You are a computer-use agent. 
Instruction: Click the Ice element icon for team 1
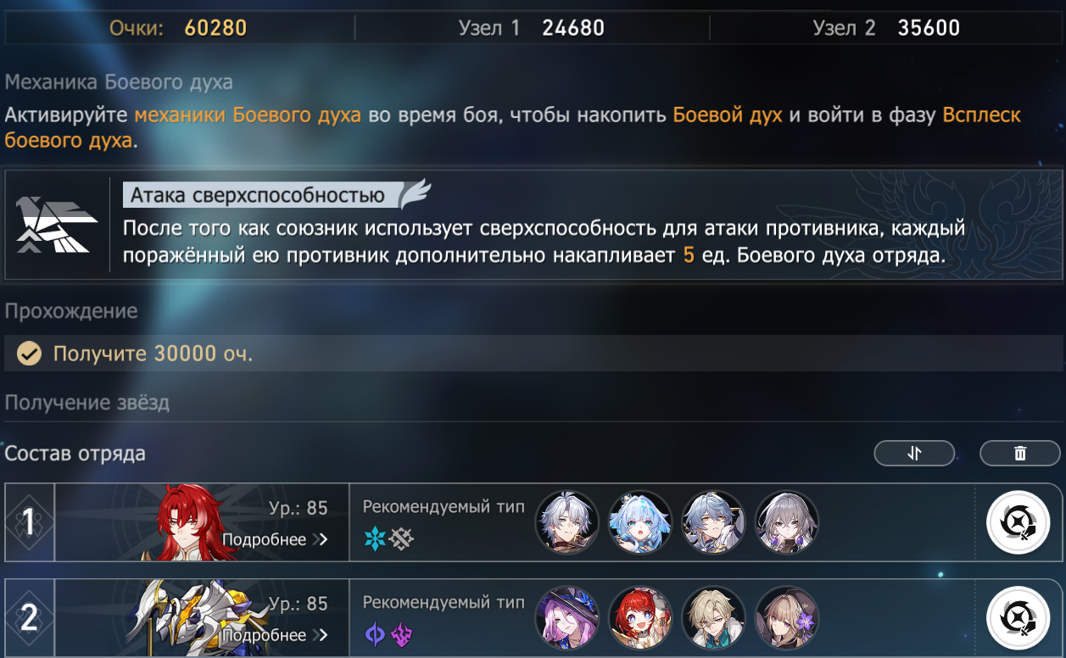click(x=374, y=538)
